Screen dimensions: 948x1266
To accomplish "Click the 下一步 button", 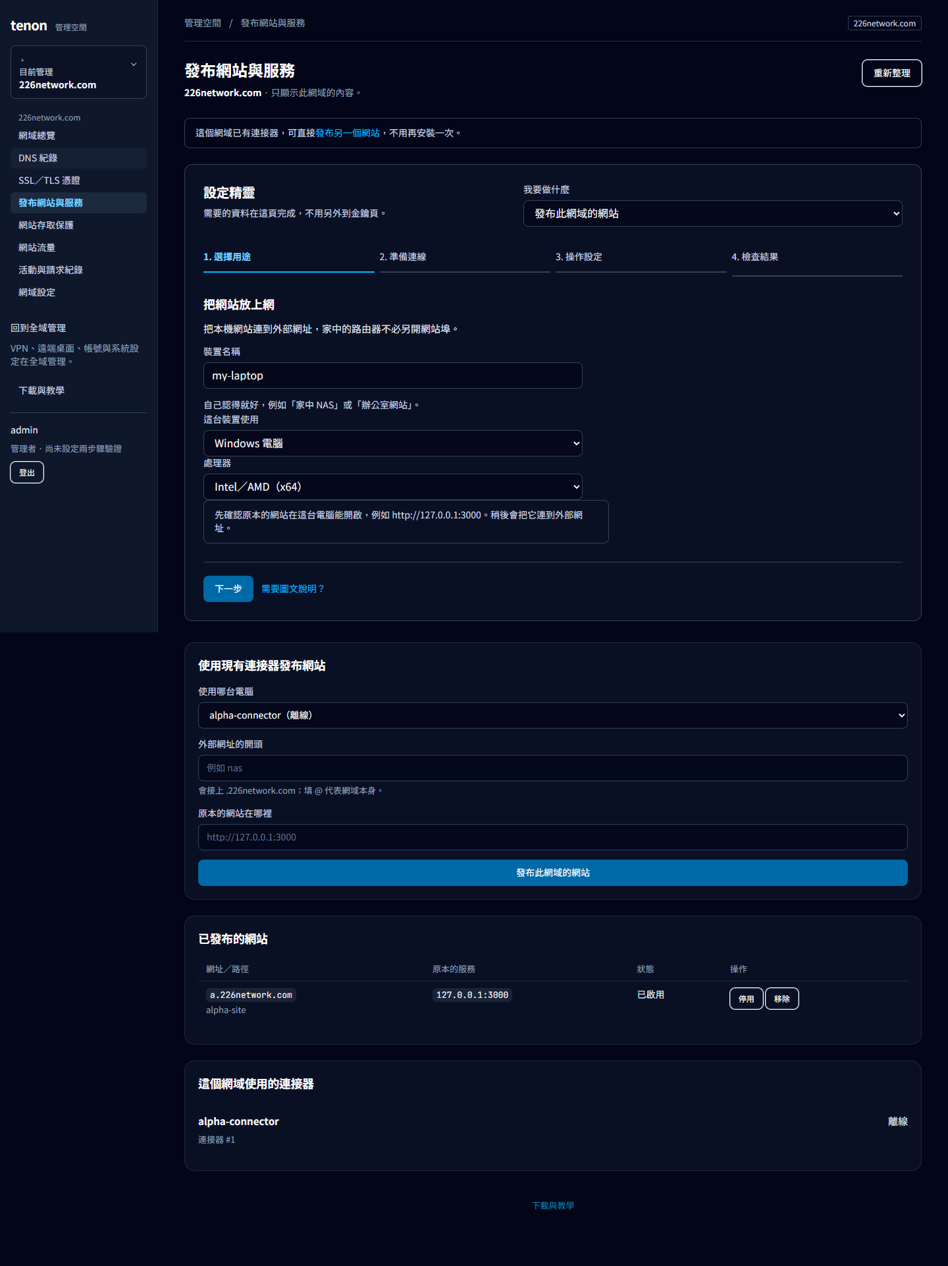I will coord(228,589).
